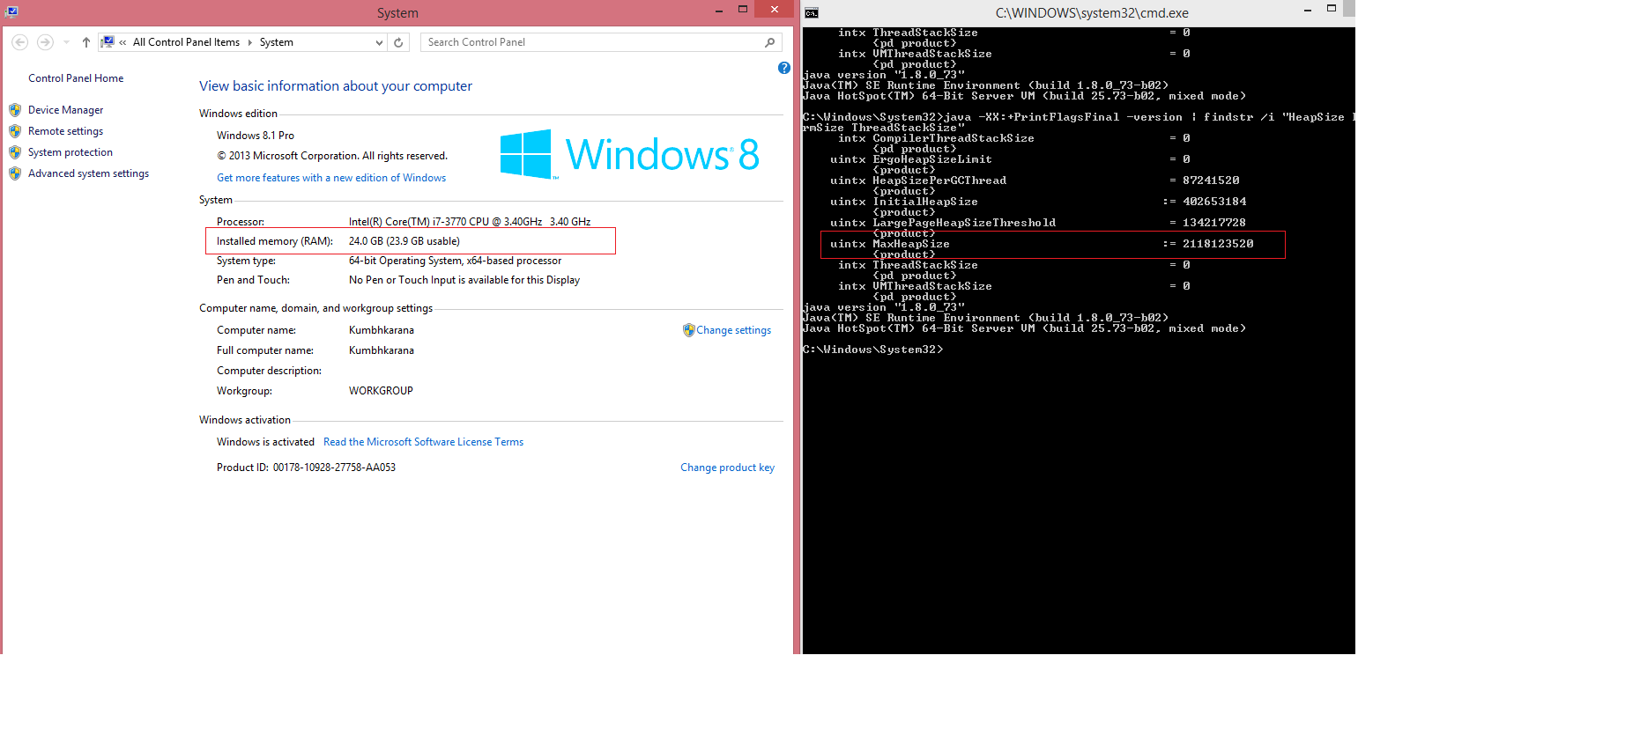Viewport: 1640px width, 729px height.
Task: Maximize the System window
Action: tap(743, 10)
